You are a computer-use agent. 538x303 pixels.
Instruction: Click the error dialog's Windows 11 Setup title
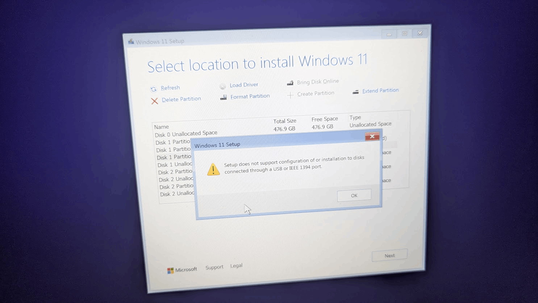click(x=217, y=145)
